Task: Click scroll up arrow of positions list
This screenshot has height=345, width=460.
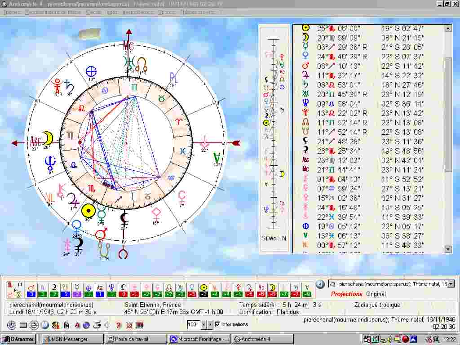Action: click(x=448, y=28)
